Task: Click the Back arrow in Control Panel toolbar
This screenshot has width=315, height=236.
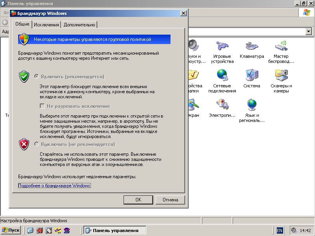Action: (x=5, y=22)
